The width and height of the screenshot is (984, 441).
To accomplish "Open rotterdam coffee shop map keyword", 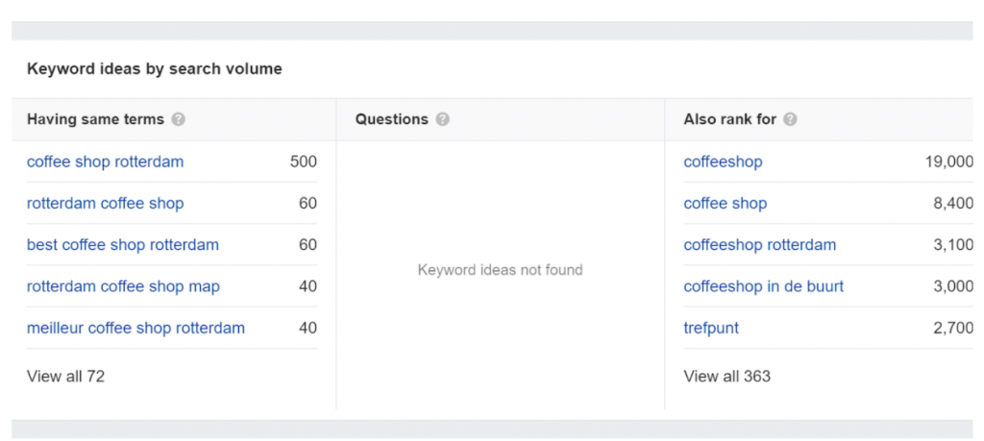I will pos(124,286).
